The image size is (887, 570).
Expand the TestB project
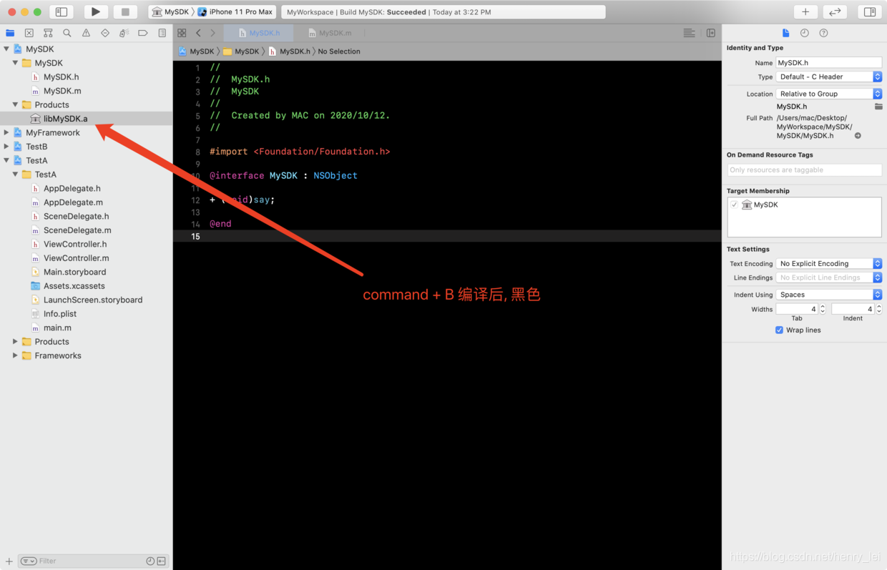coord(6,147)
